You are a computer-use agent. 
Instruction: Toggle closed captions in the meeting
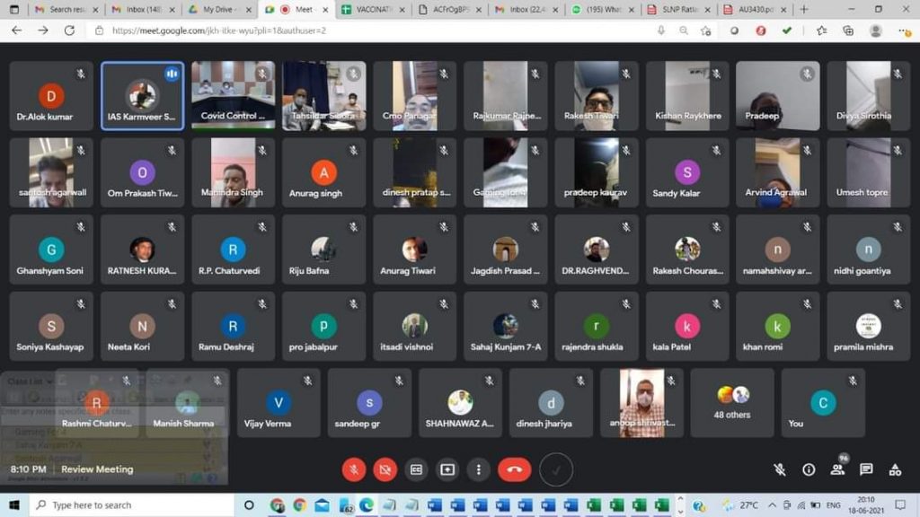point(416,469)
